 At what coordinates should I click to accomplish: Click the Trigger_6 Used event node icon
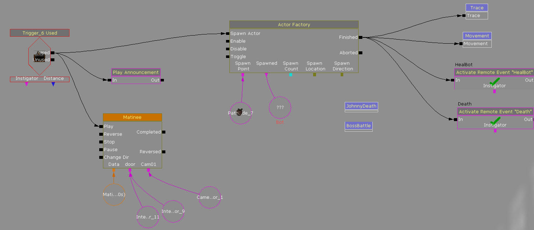[x=39, y=56]
